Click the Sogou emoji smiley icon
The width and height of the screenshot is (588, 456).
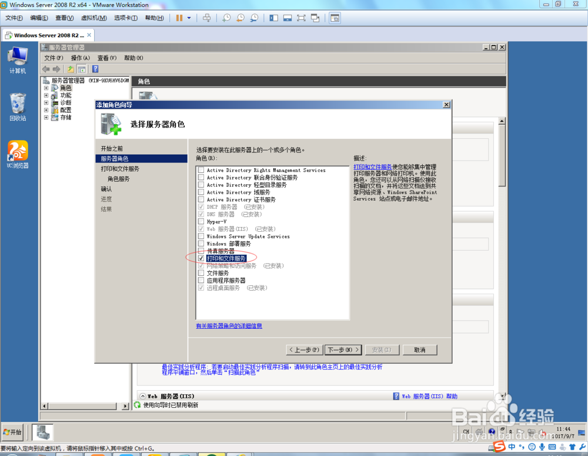click(x=532, y=447)
